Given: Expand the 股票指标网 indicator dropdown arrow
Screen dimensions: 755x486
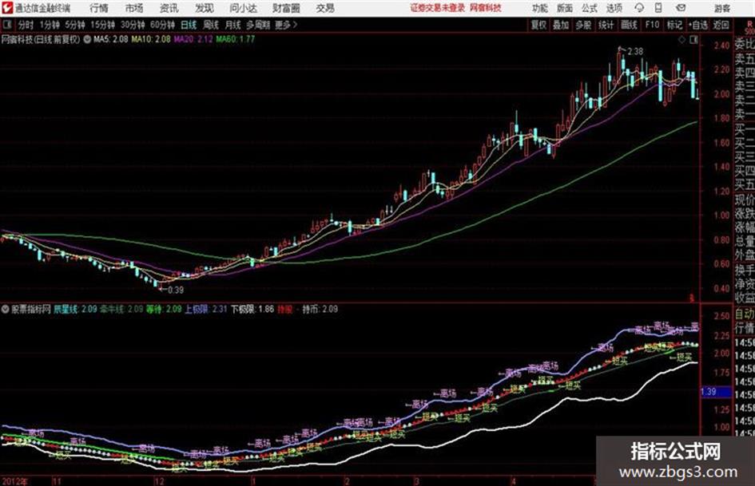Looking at the screenshot, I should (6, 309).
